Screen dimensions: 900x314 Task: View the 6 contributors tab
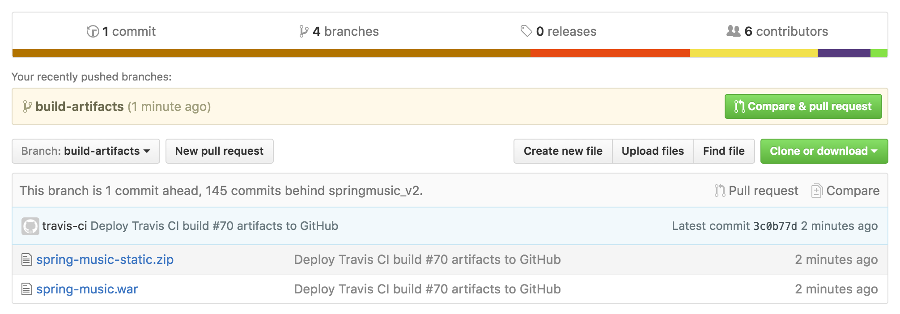pos(777,31)
